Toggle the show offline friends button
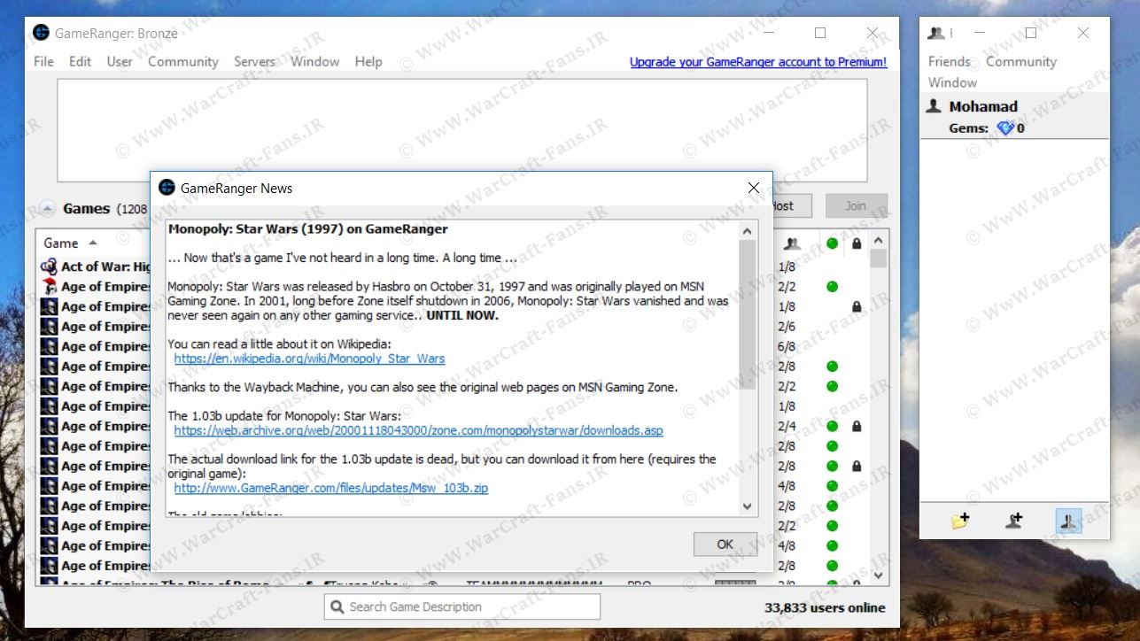This screenshot has height=641, width=1140. pos(1069,521)
